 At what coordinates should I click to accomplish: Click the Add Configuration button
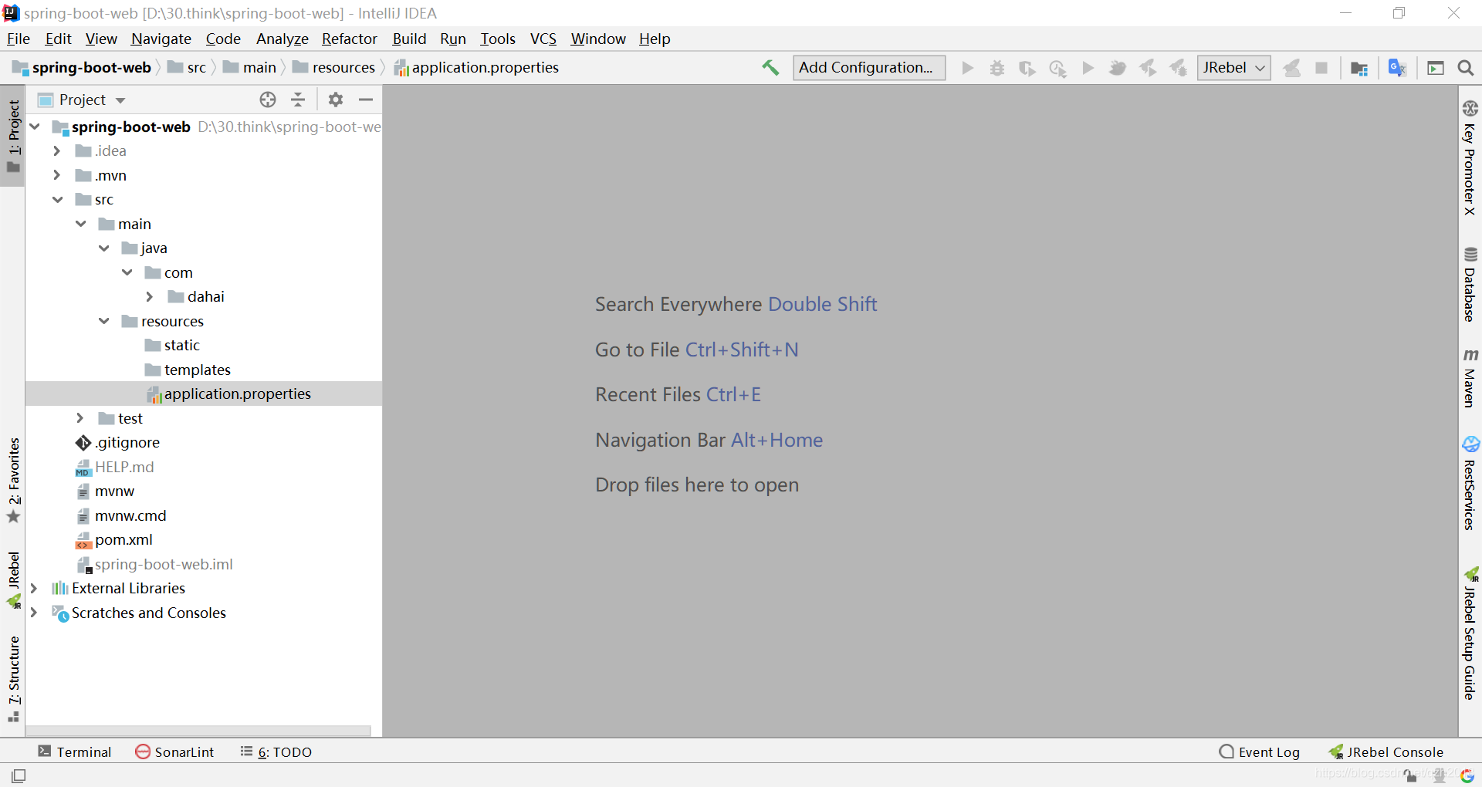[868, 68]
